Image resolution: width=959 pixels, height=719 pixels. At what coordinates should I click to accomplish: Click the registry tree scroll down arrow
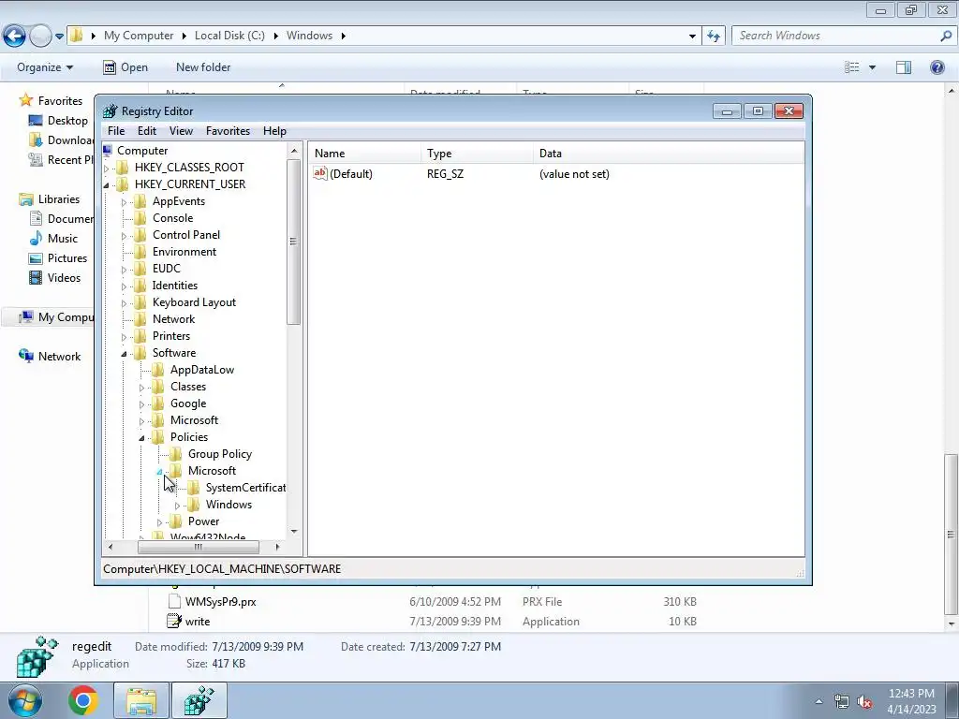[294, 532]
